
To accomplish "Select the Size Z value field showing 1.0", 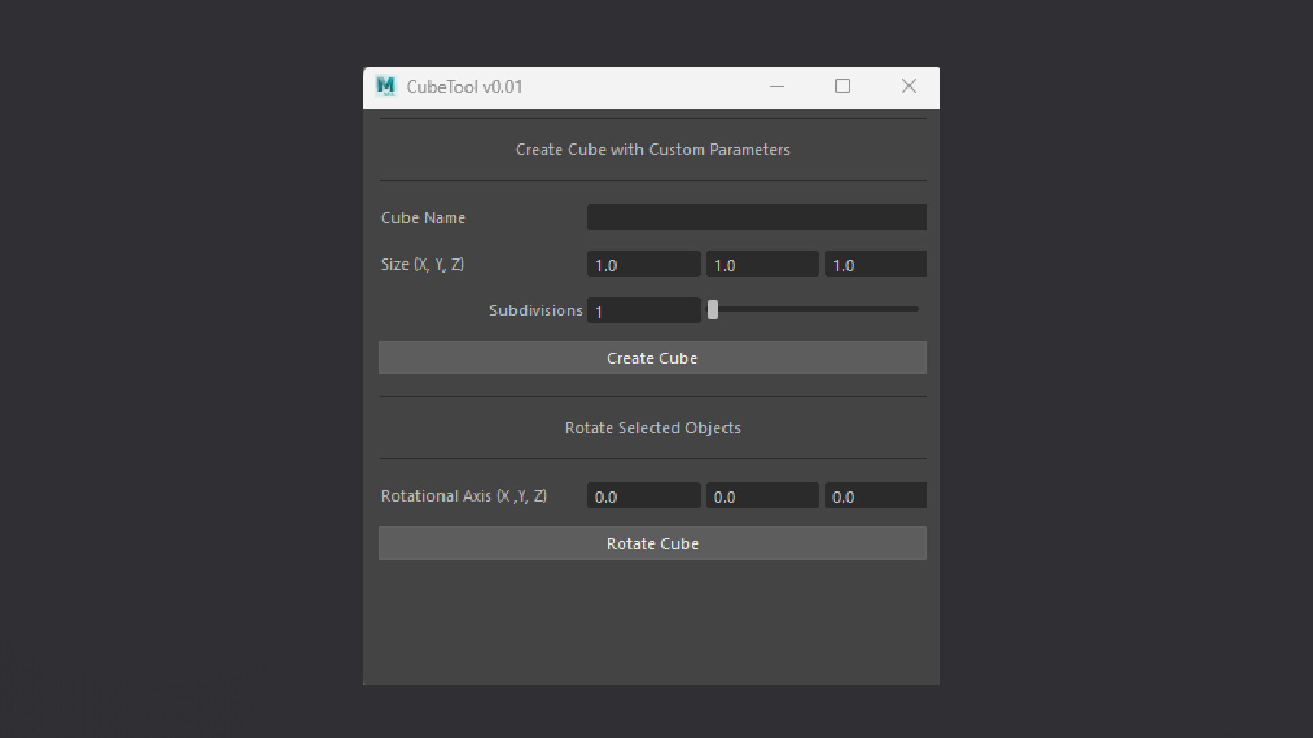I will coord(875,264).
